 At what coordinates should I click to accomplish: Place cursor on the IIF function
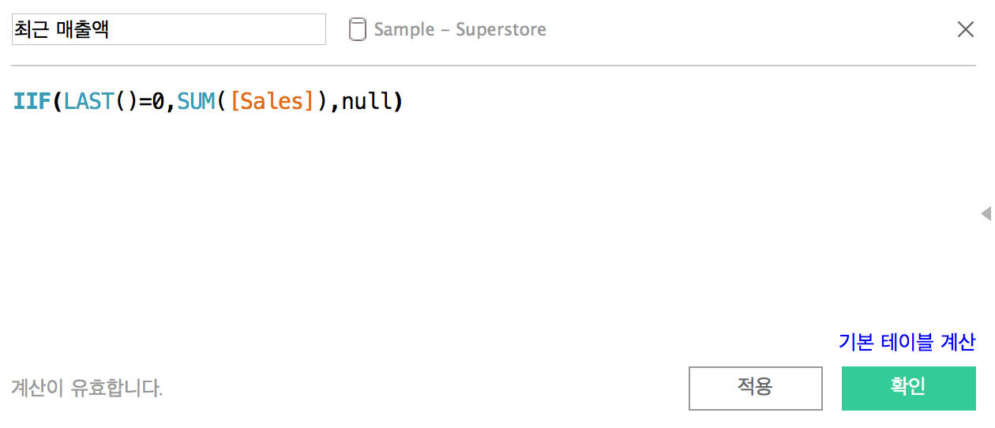pyautogui.click(x=32, y=102)
